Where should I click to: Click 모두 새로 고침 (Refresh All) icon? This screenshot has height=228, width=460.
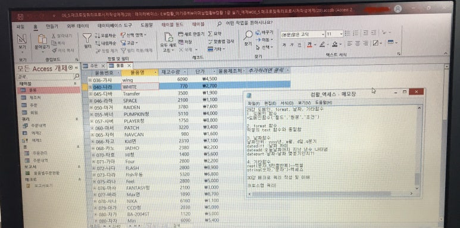coord(168,38)
